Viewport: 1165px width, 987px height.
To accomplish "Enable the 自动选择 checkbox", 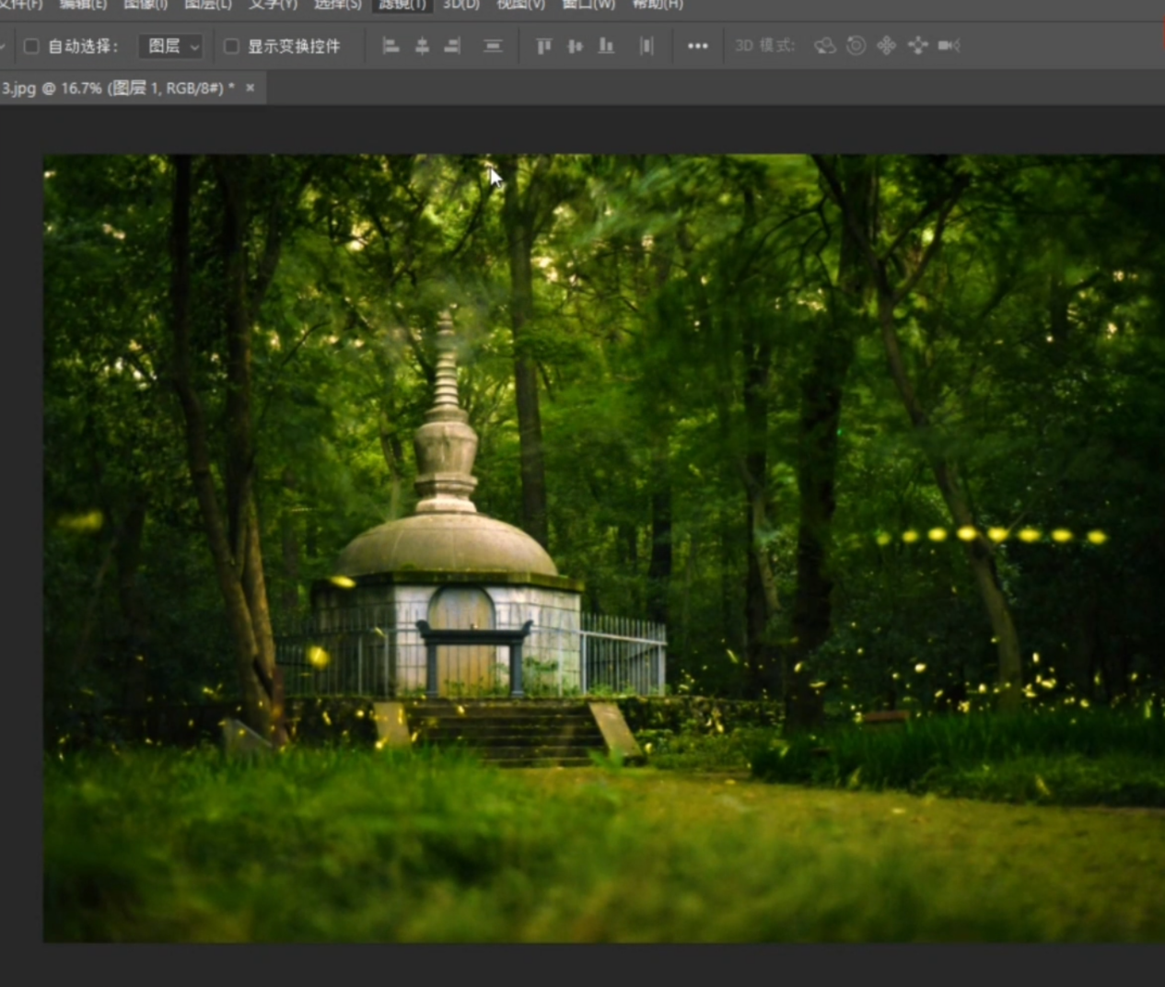I will [31, 46].
